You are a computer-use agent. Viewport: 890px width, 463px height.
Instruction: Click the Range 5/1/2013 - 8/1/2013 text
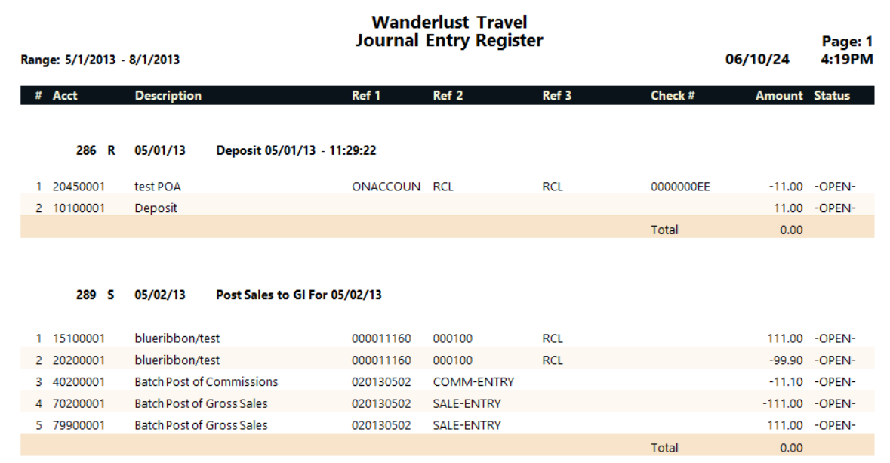(100, 60)
